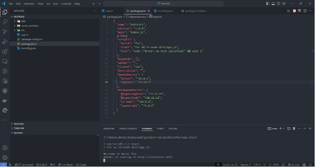Open app.ts in the explorer tree

click(x=25, y=34)
